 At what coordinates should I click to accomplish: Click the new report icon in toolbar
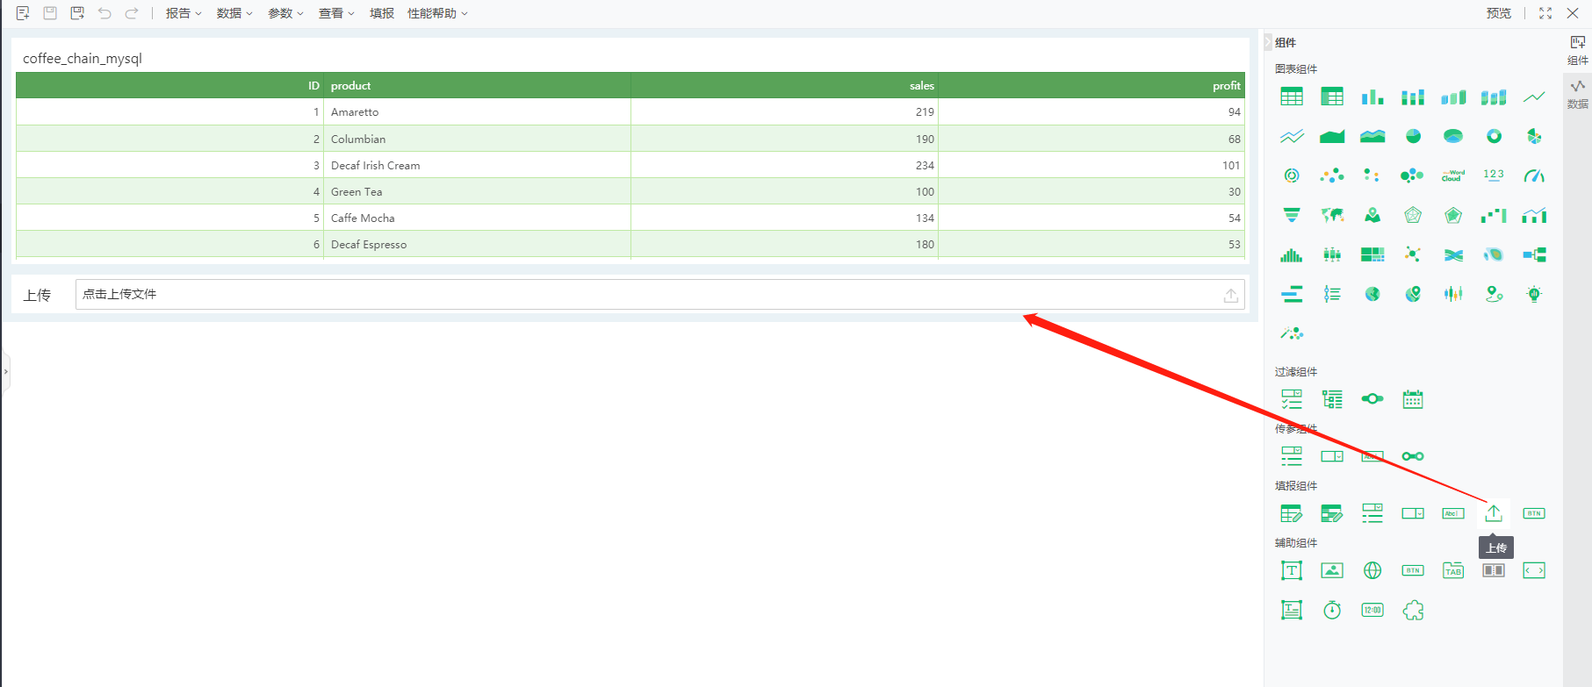(23, 13)
